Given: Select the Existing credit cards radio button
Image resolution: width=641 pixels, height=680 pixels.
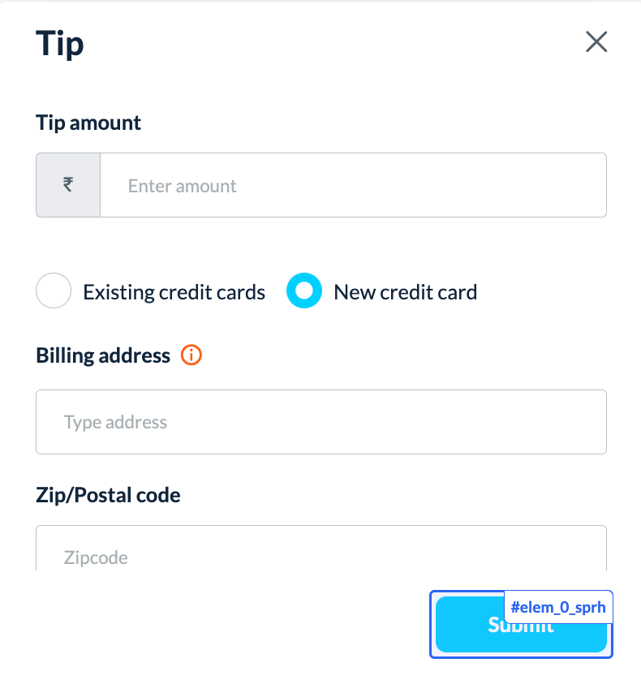Looking at the screenshot, I should (54, 291).
